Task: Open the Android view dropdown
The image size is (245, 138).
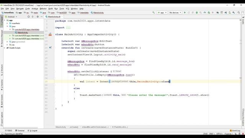Action: (x=11, y=16)
